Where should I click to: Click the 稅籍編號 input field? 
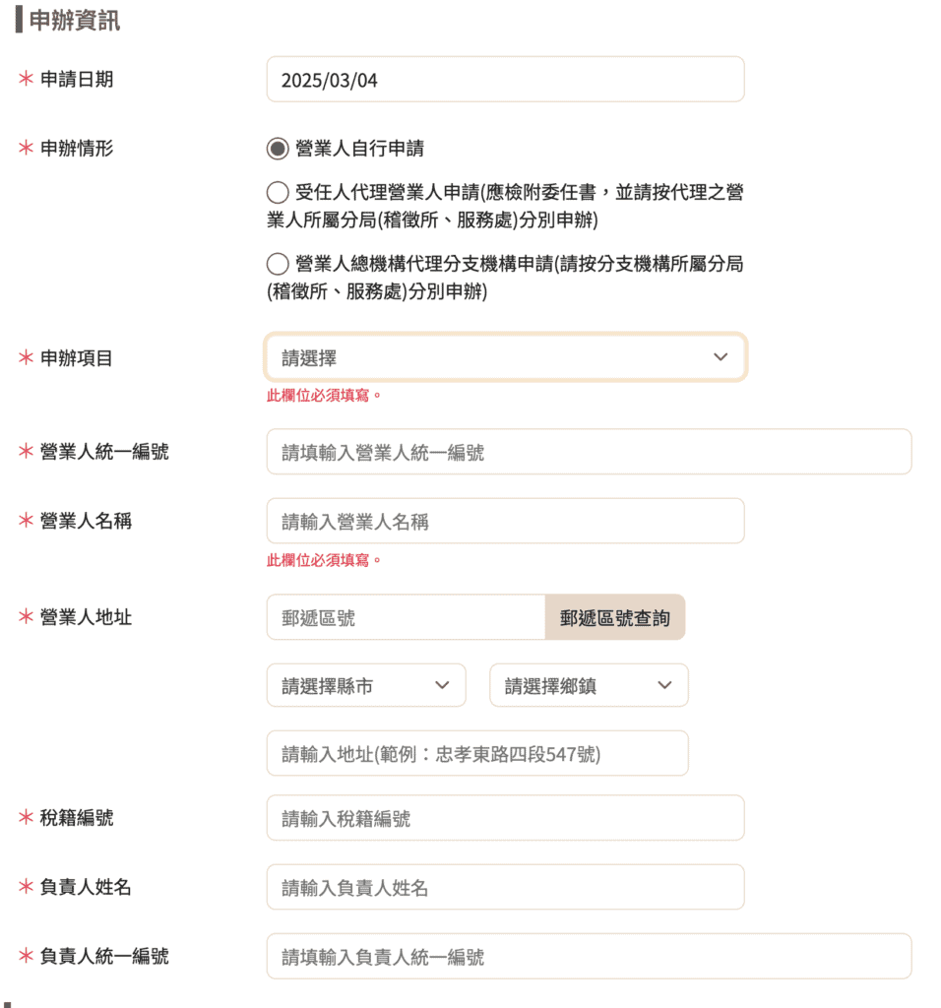click(x=505, y=818)
